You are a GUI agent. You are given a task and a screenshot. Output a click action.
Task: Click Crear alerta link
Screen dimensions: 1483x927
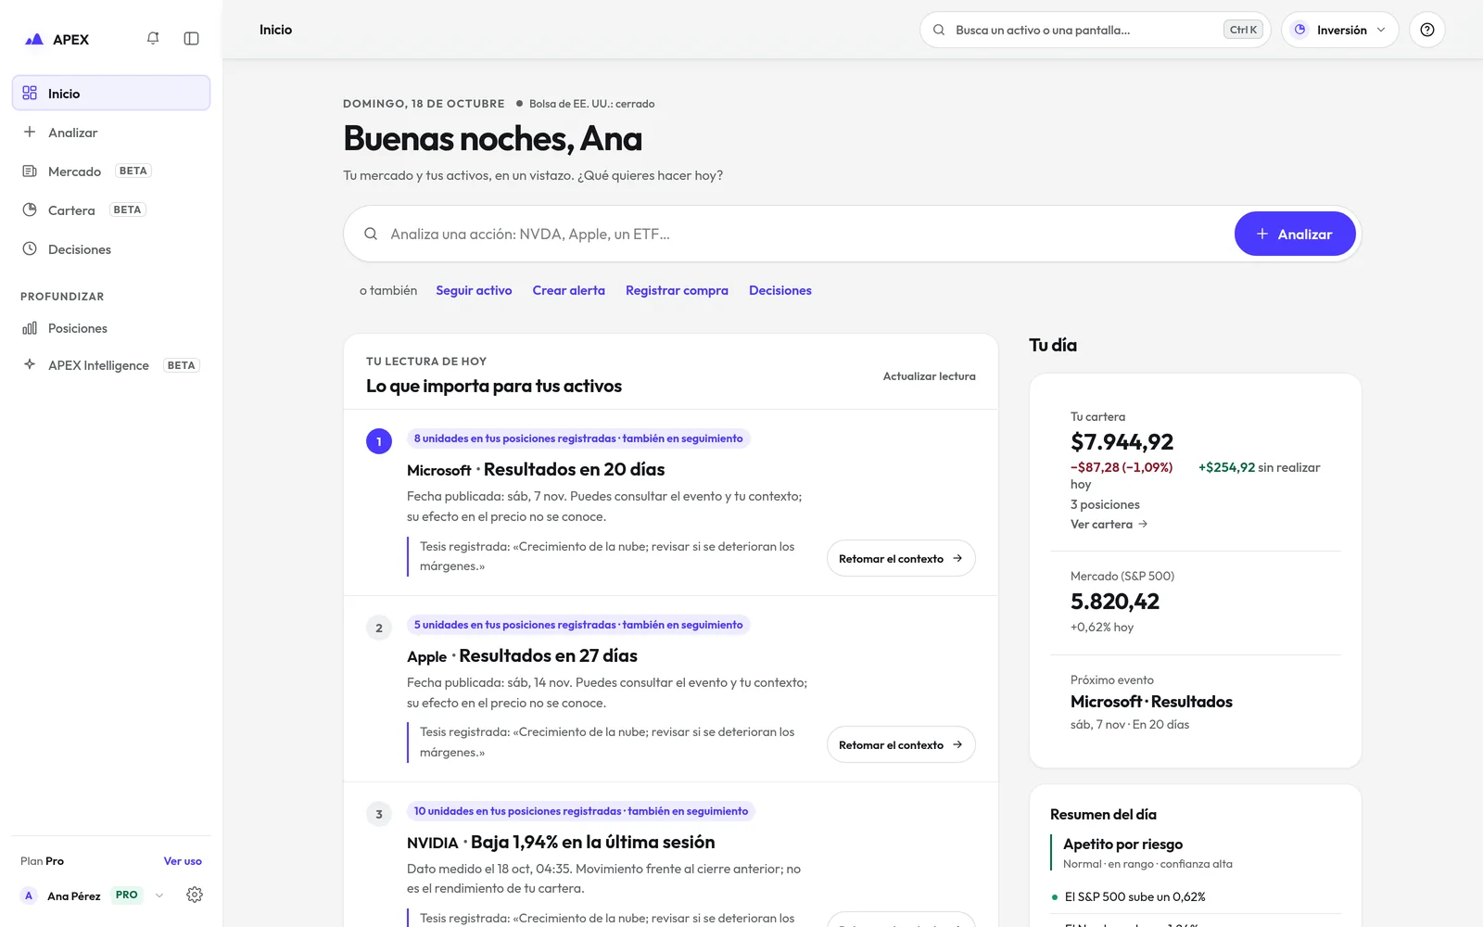[568, 290]
